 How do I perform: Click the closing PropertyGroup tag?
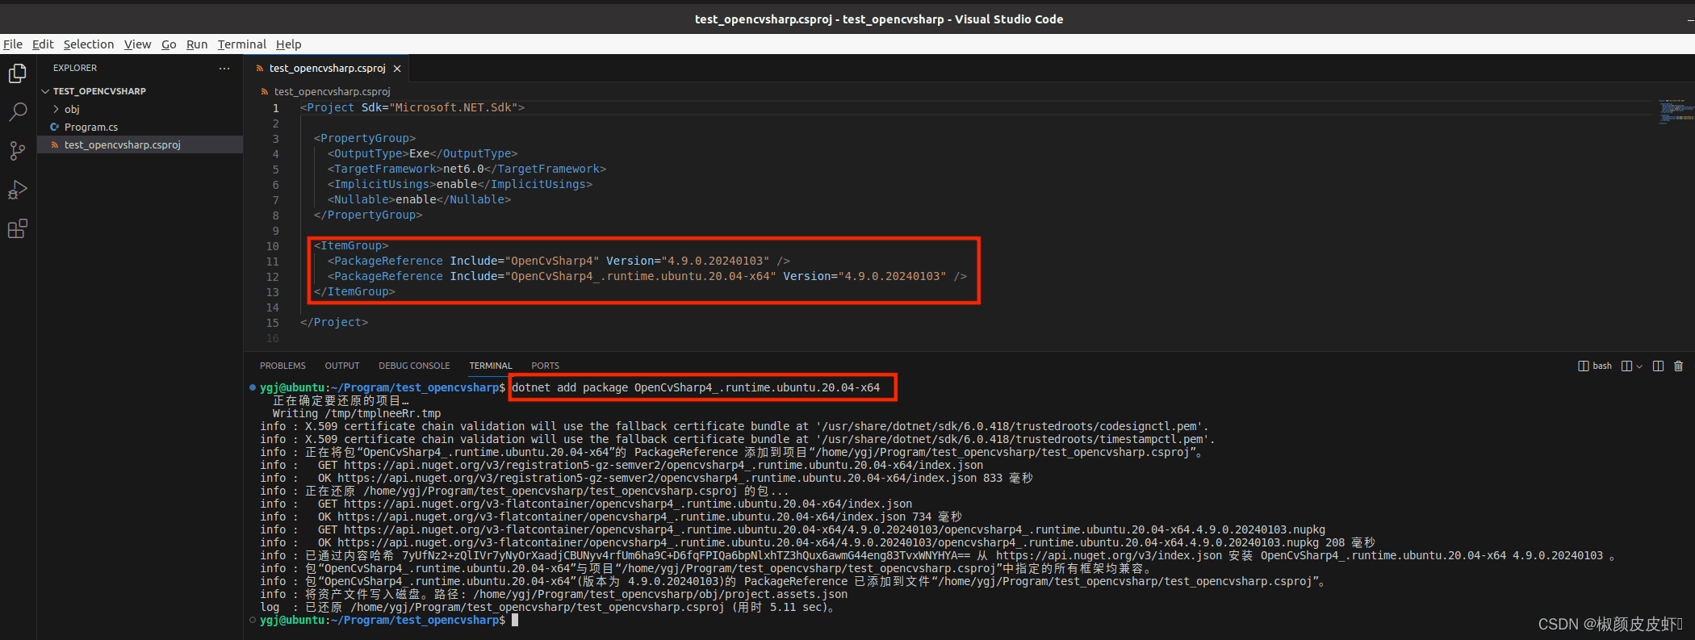368,215
